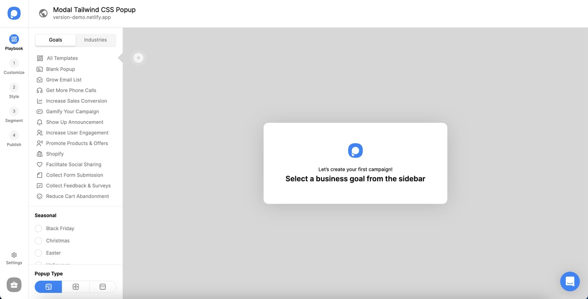Select the bar popup type icon
Image resolution: width=588 pixels, height=299 pixels.
103,287
